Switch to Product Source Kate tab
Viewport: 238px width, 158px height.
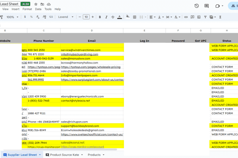click(64, 155)
